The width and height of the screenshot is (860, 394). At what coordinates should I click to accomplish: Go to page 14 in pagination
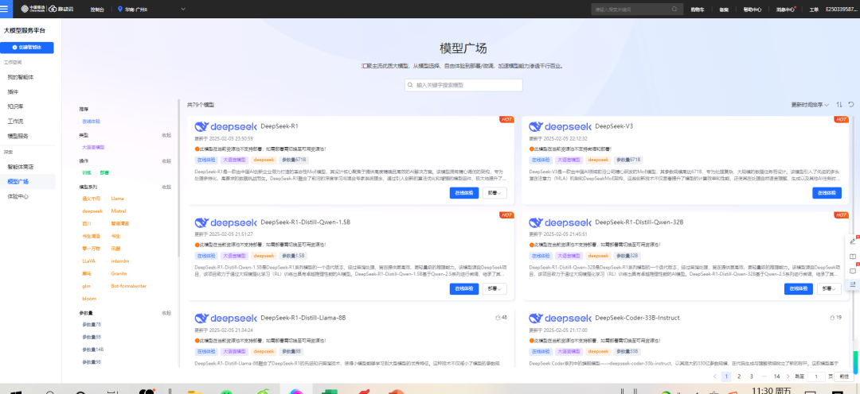776,377
